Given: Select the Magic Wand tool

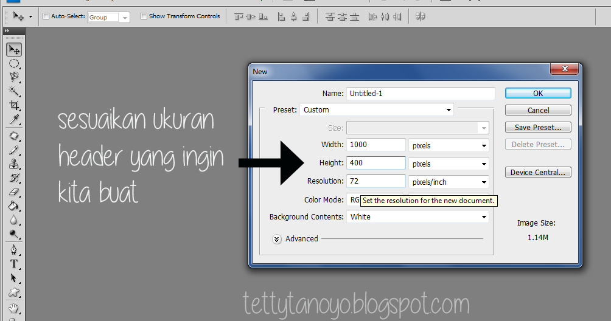Looking at the screenshot, I should click(x=14, y=91).
